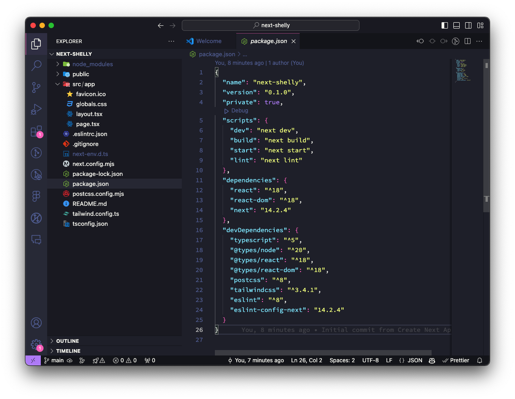Click errors and warnings count in status bar
The image size is (515, 399).
point(125,360)
